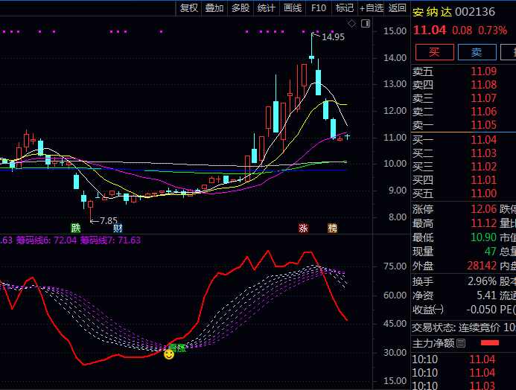This screenshot has width=516, height=390.
Task: Click the red 买 buy button
Action: click(x=434, y=52)
